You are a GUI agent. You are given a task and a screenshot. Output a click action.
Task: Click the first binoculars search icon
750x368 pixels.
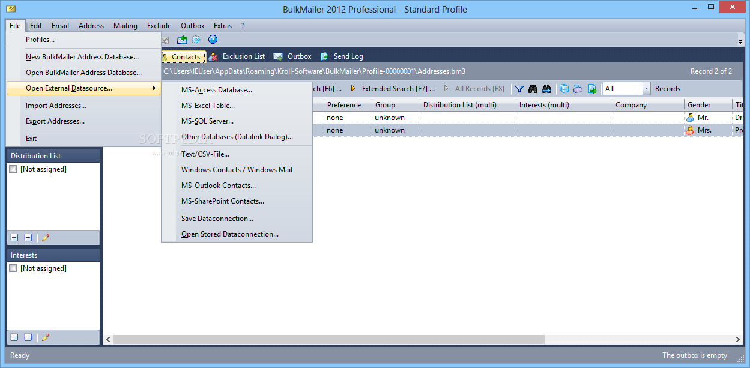pyautogui.click(x=534, y=89)
